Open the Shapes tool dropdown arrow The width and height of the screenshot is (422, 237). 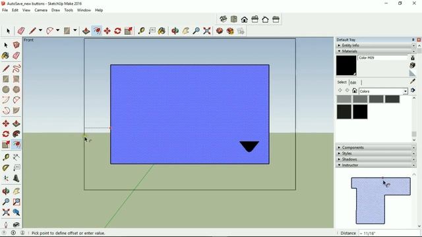[75, 30]
